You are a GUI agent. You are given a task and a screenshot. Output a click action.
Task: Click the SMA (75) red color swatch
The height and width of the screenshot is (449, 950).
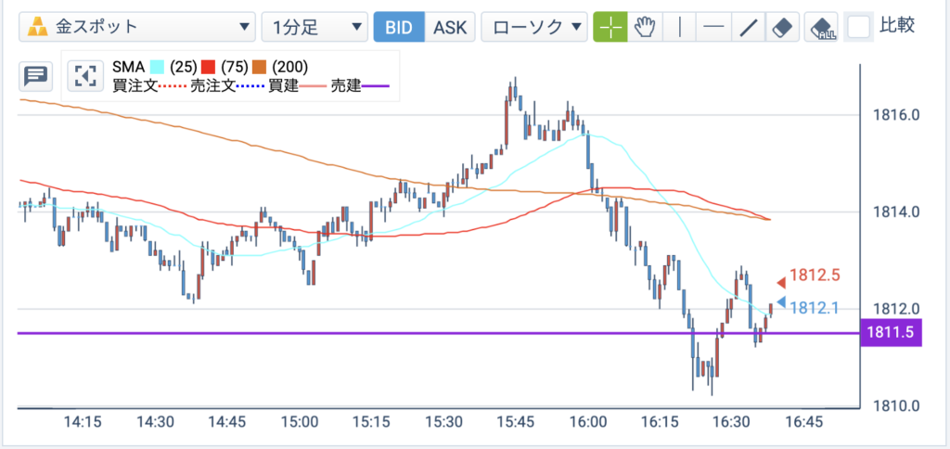coord(209,66)
